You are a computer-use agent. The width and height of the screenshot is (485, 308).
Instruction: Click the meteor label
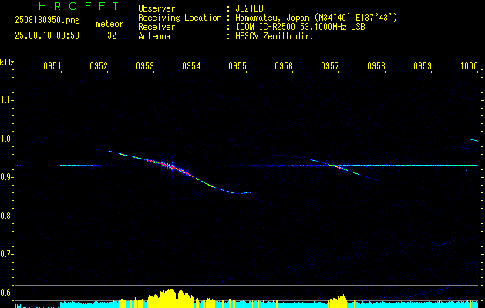[109, 24]
